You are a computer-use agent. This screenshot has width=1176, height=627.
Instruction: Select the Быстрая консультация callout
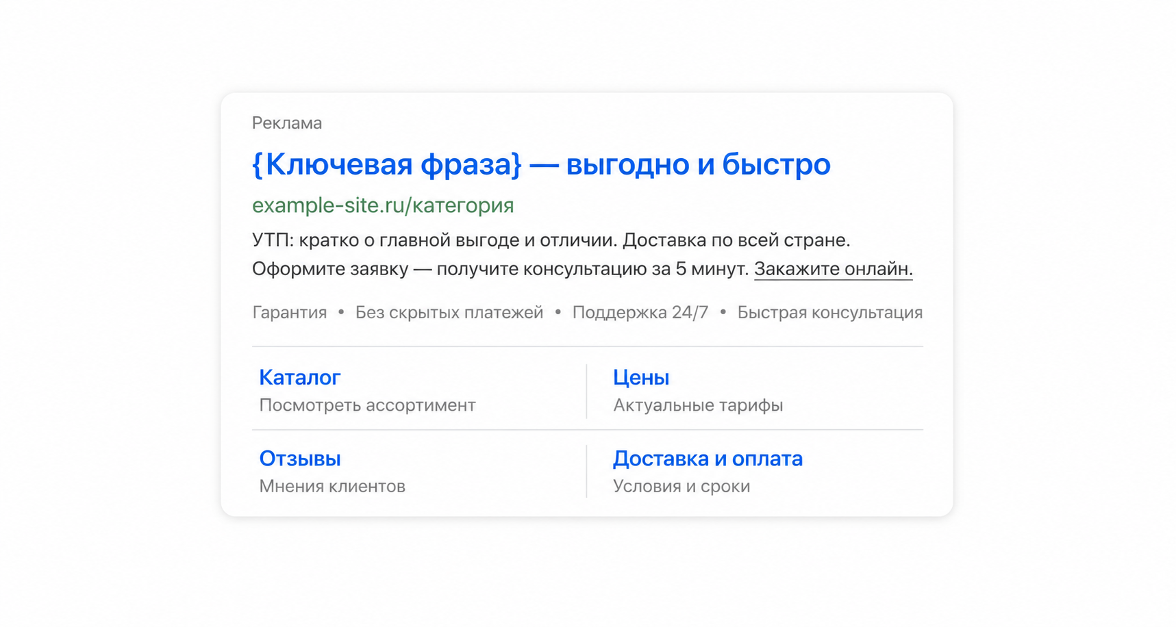pyautogui.click(x=830, y=313)
